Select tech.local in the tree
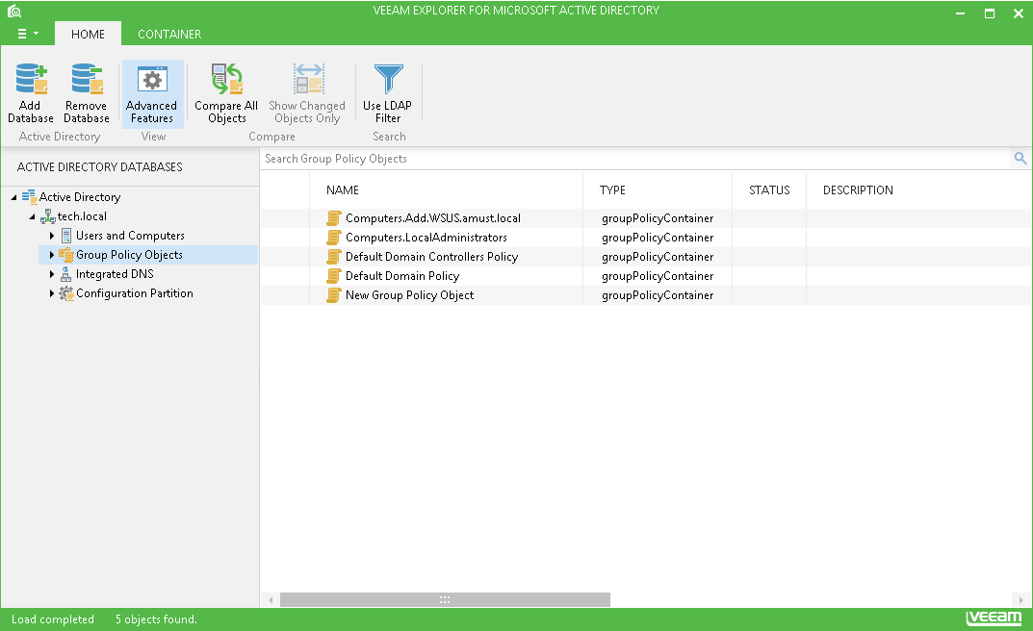This screenshot has height=631, width=1033. tap(82, 215)
